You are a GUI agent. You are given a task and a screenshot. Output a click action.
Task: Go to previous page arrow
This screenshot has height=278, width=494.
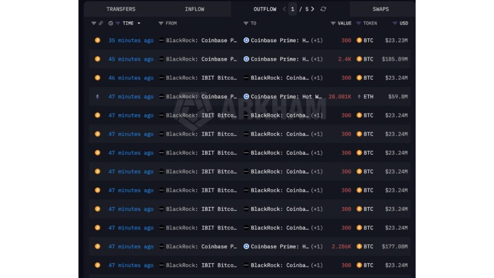(x=285, y=9)
